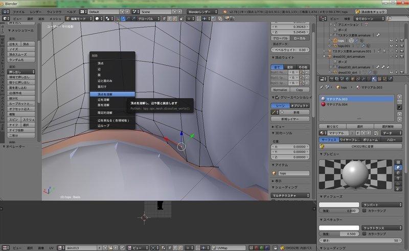409x251 pixels.
Task: Click the diffuse color swatch
Action: tap(339, 205)
